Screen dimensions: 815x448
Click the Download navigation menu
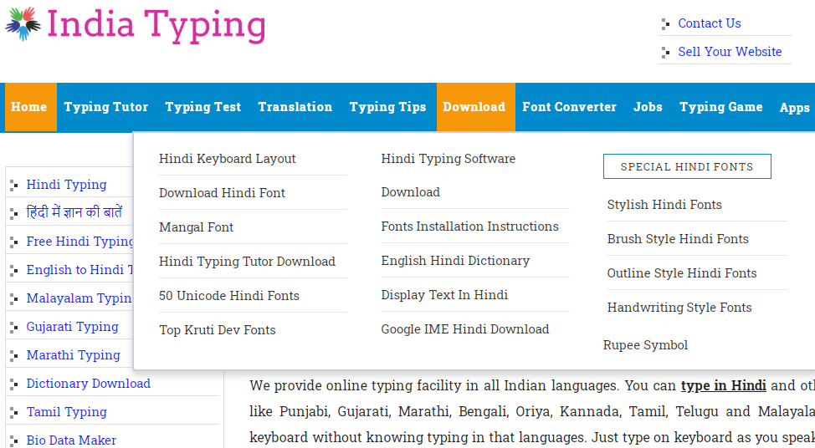(x=475, y=107)
